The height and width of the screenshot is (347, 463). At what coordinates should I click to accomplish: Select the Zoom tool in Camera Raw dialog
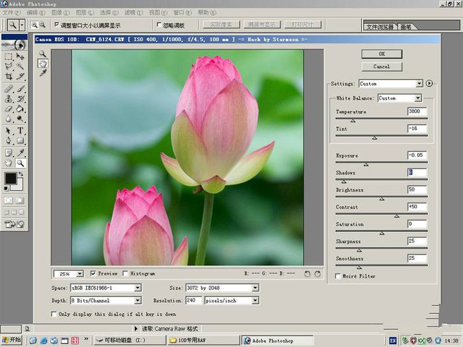(43, 54)
